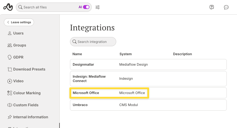
Task: Select the Microsoft Office integration
Action: tap(148, 93)
